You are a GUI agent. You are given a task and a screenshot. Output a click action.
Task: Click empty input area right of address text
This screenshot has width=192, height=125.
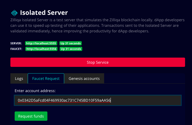(146, 100)
